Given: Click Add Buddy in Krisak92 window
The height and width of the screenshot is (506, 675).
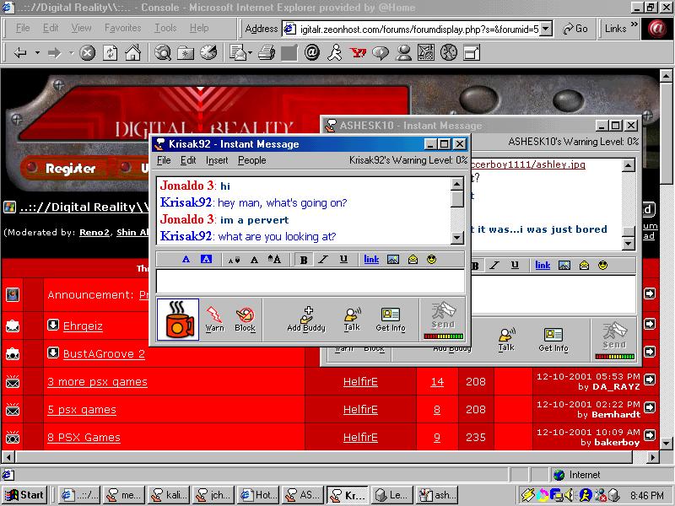Looking at the screenshot, I should 306,319.
